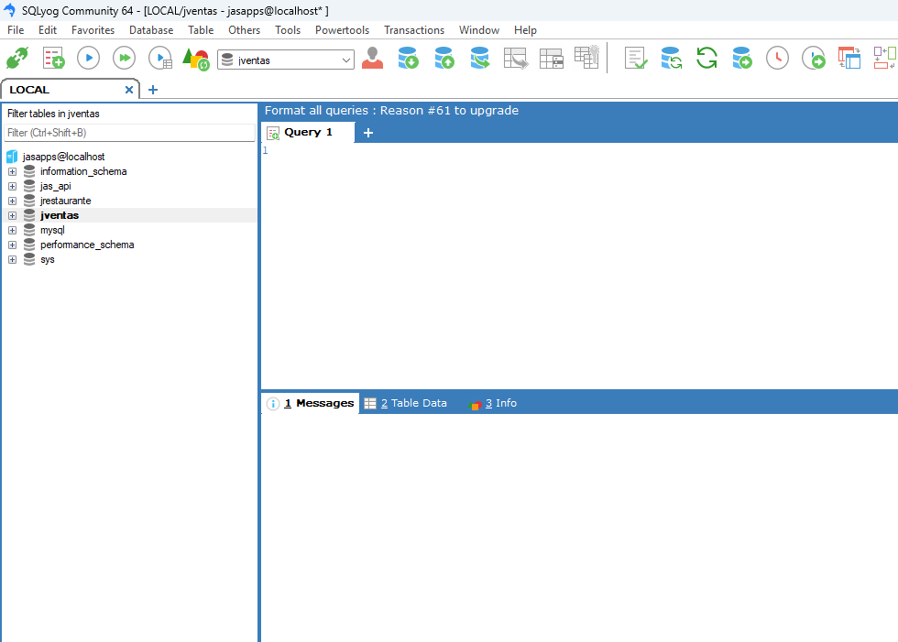Expand the jventas database node
This screenshot has height=642, width=898.
[12, 216]
